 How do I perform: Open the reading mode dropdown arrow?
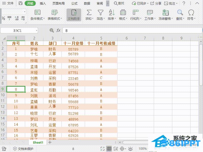coord(125,149)
